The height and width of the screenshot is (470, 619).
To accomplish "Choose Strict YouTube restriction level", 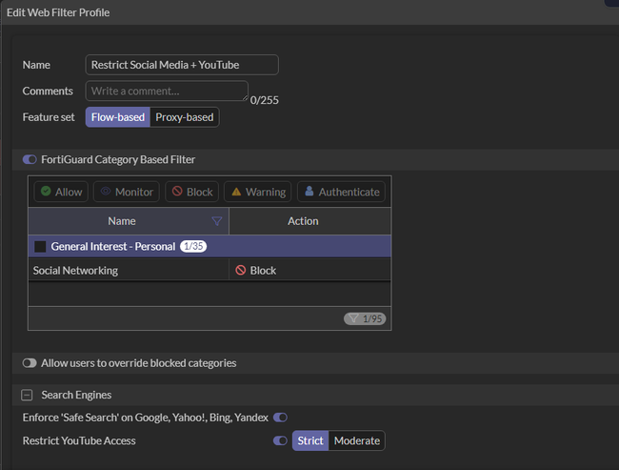I will [310, 440].
